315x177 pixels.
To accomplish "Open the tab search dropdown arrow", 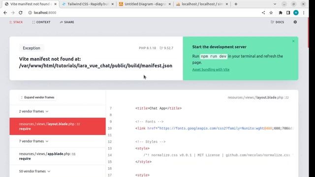I will pyautogui.click(x=275, y=4).
